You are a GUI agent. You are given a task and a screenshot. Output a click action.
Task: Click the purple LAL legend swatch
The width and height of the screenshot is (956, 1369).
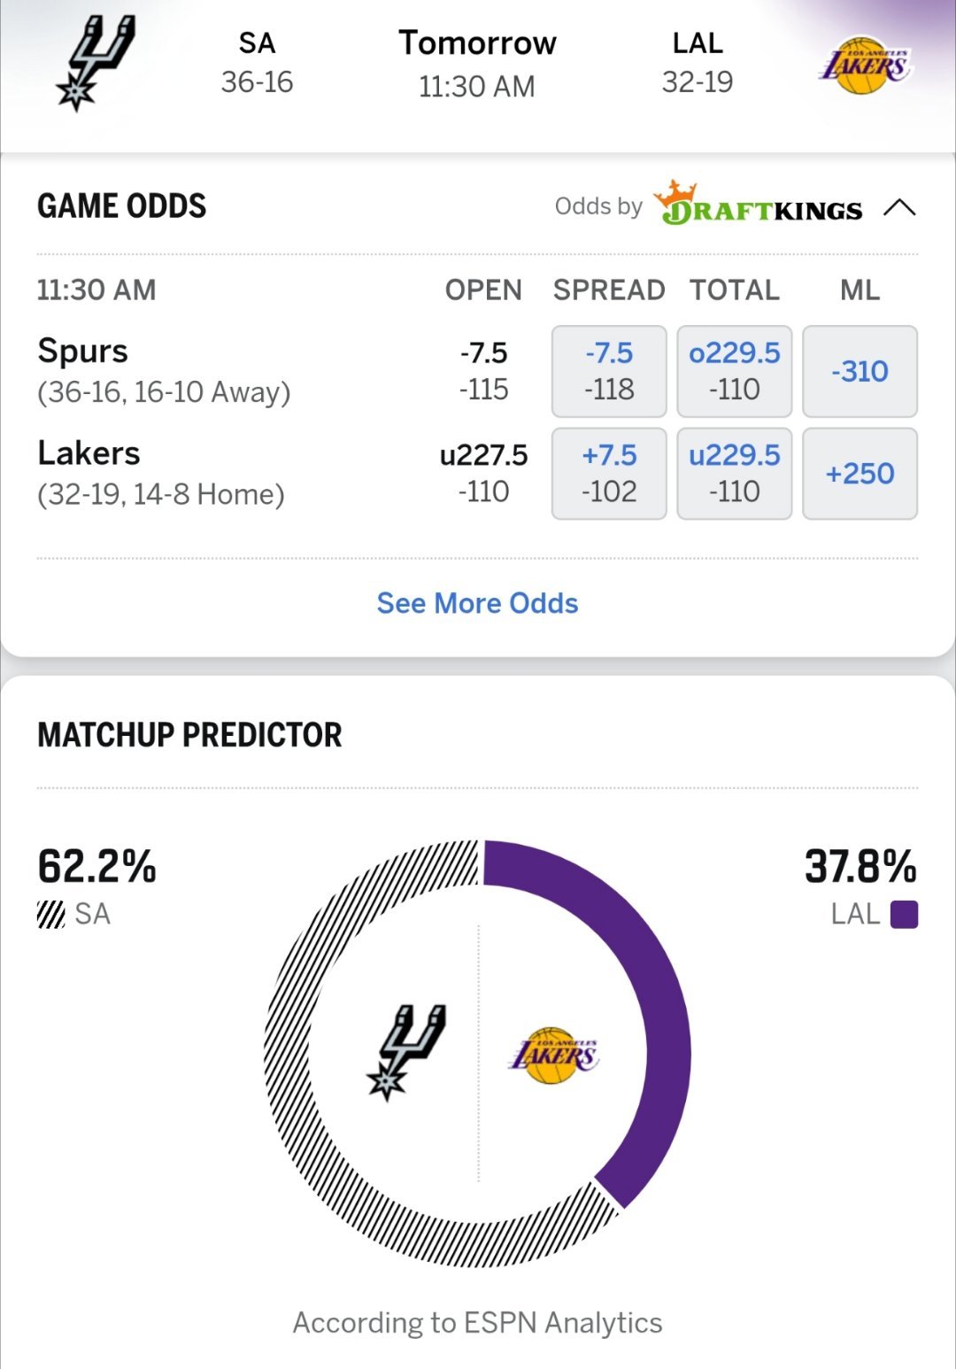coord(904,914)
